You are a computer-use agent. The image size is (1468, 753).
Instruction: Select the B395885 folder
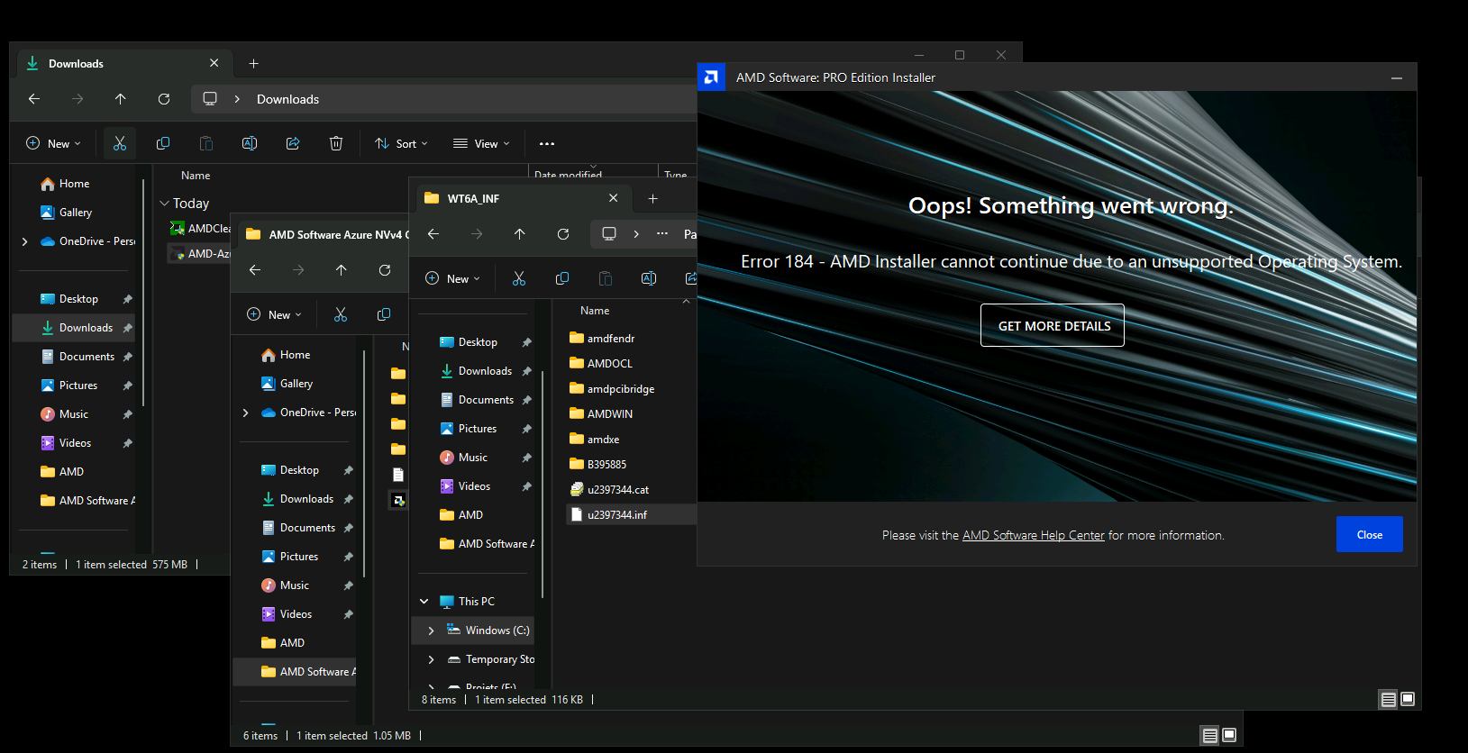[597, 465]
